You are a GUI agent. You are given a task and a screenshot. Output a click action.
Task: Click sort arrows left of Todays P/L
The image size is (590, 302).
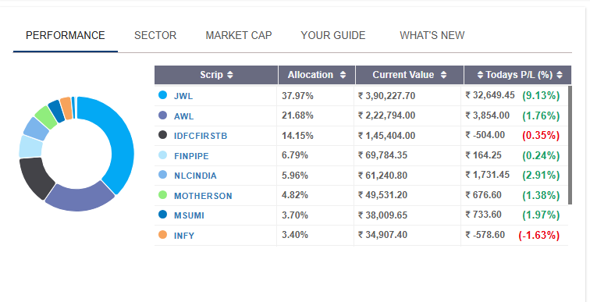tap(480, 75)
